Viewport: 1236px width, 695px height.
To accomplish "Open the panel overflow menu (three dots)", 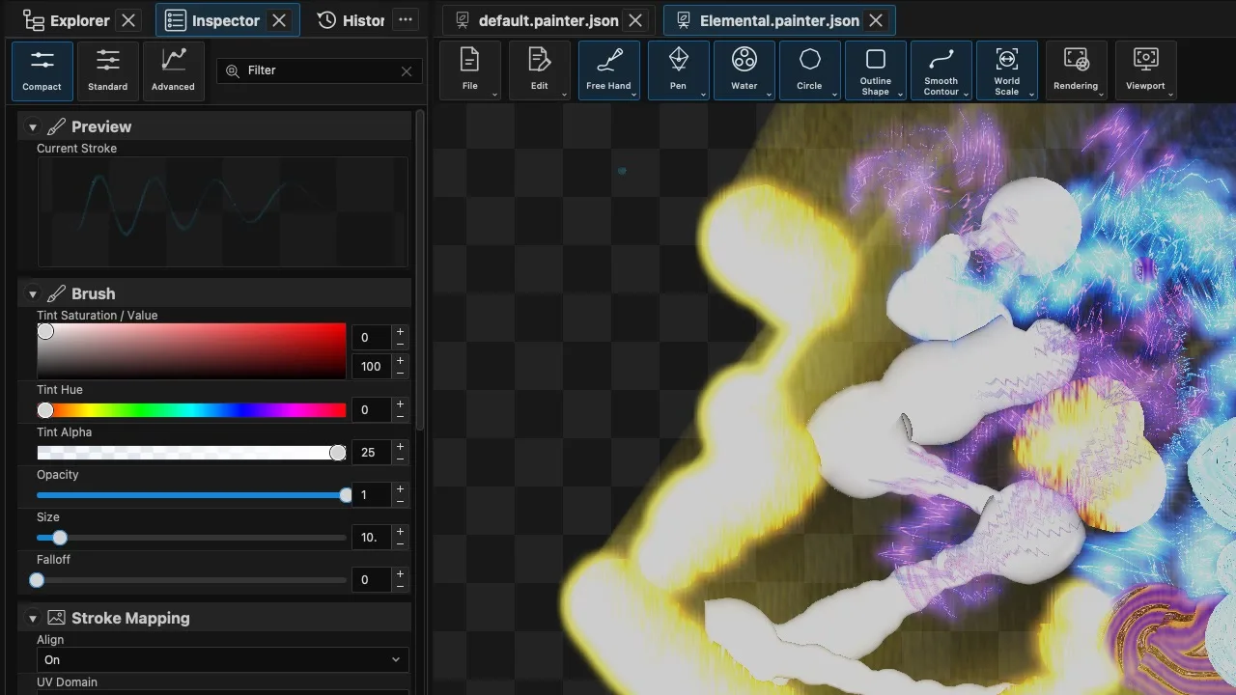I will pyautogui.click(x=406, y=20).
